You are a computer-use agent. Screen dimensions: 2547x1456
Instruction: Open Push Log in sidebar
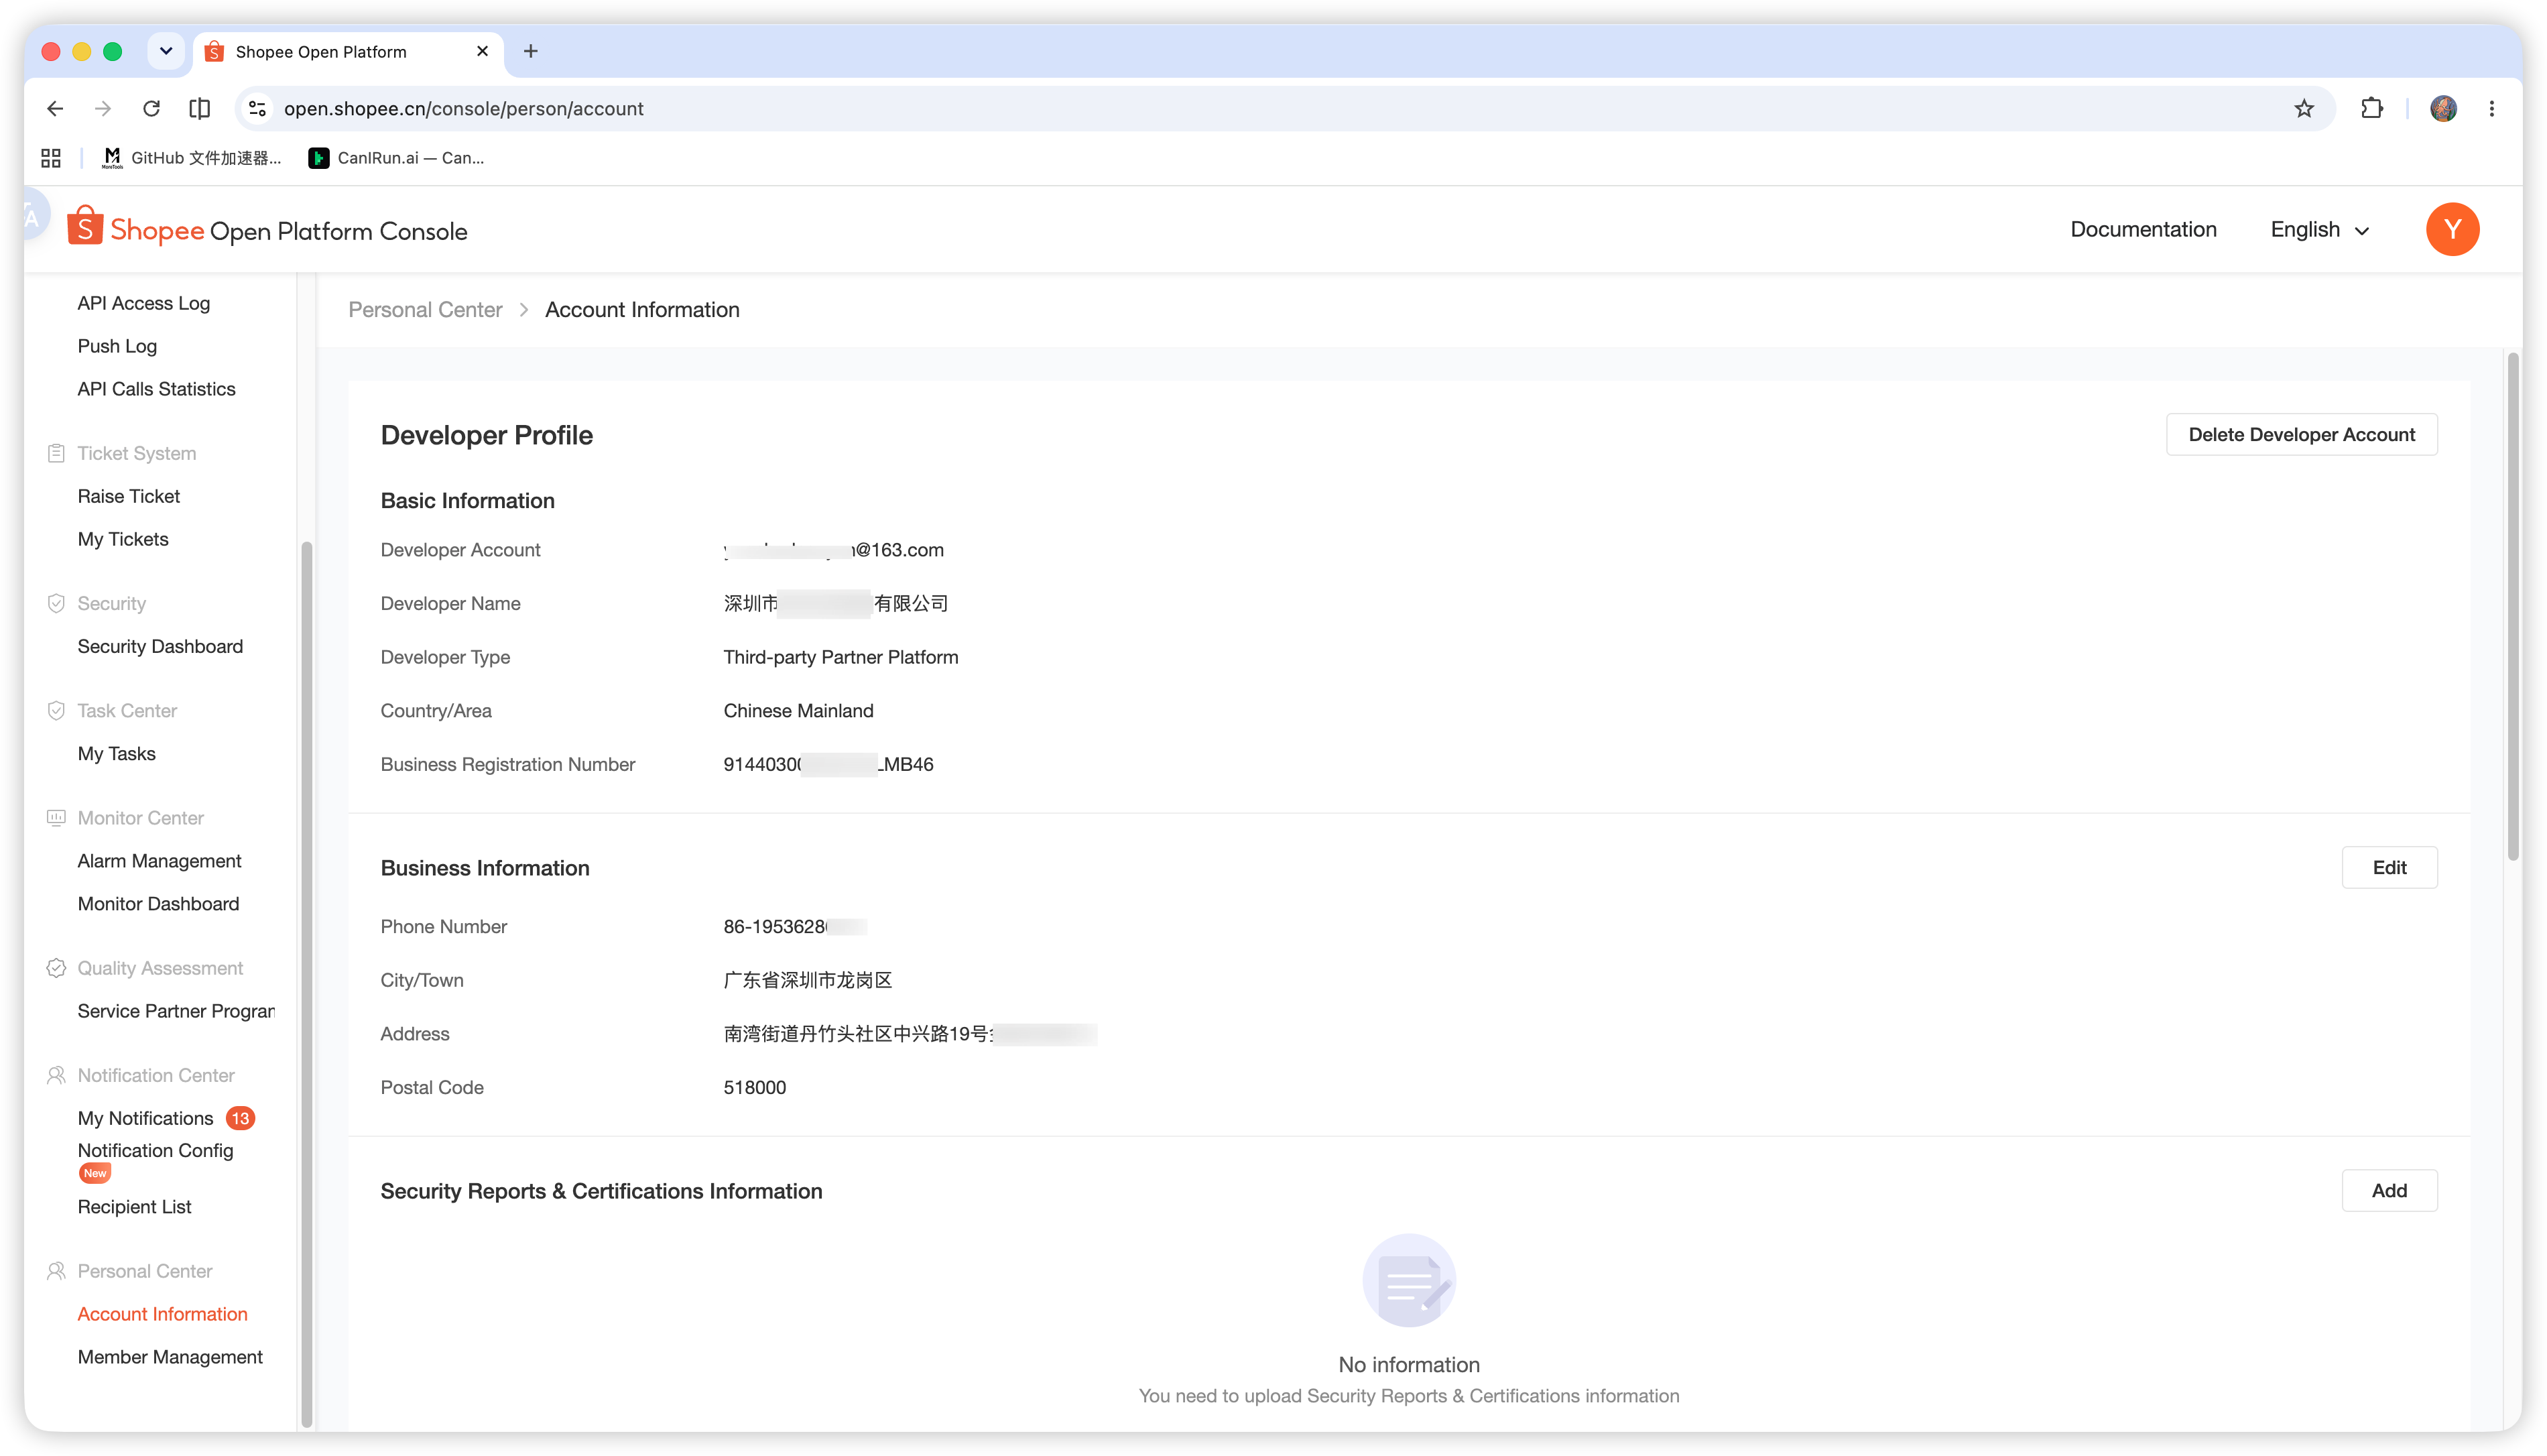[x=117, y=346]
